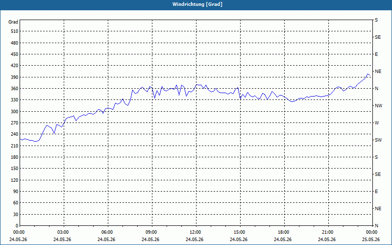Select the "S" compass label level with 180
392x245 pixels.
pos(376,157)
